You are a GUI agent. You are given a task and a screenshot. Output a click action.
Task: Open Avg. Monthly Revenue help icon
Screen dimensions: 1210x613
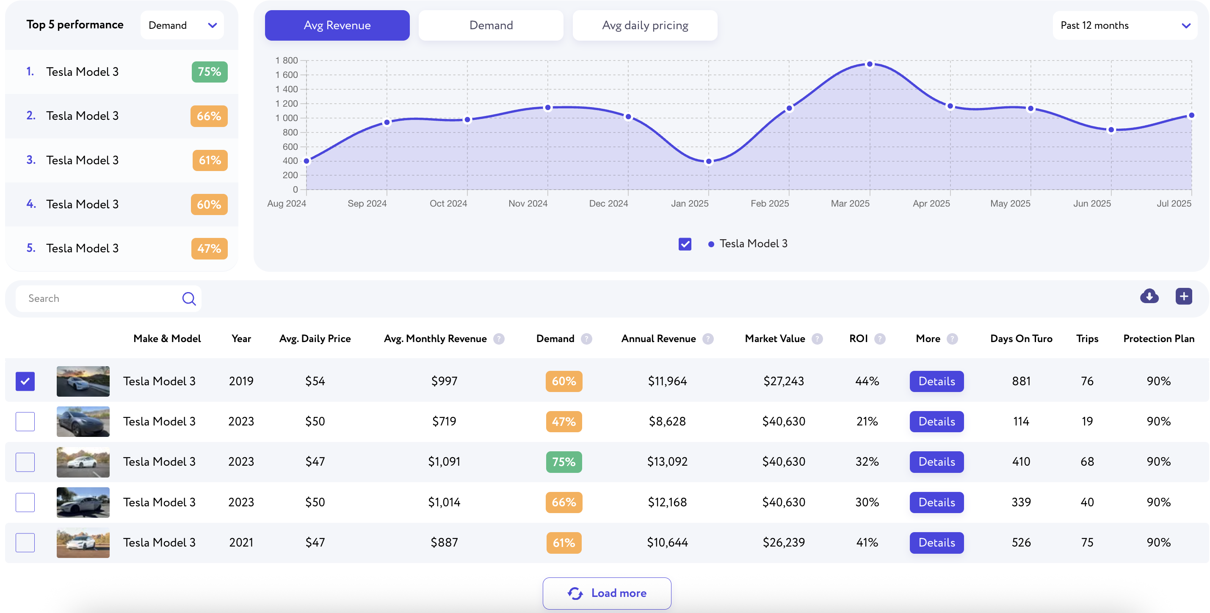click(499, 339)
